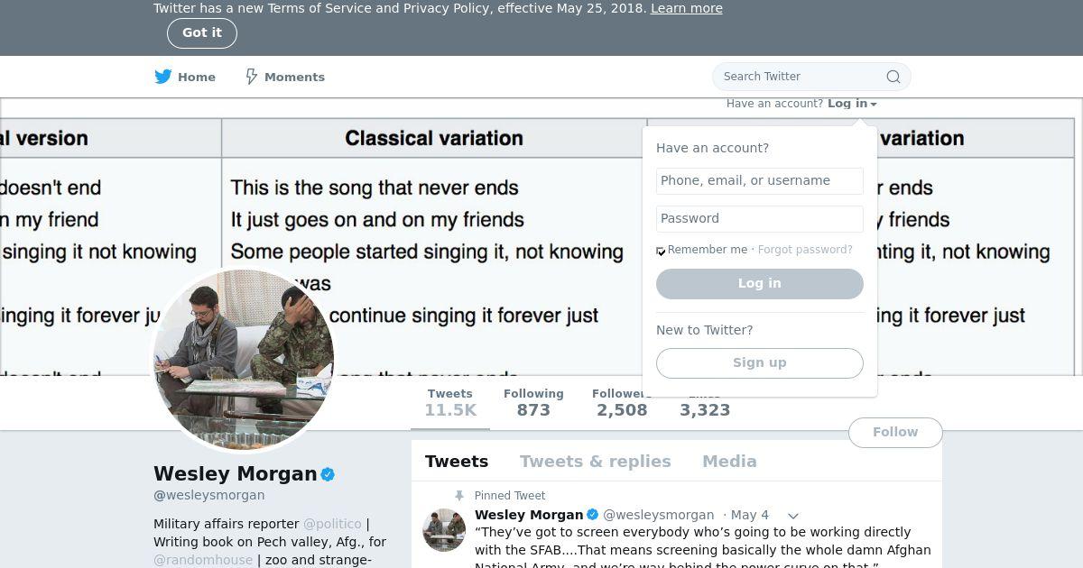Click the verified badge beside Wesley Morgan's profile name
1083x568 pixels.
tap(328, 474)
